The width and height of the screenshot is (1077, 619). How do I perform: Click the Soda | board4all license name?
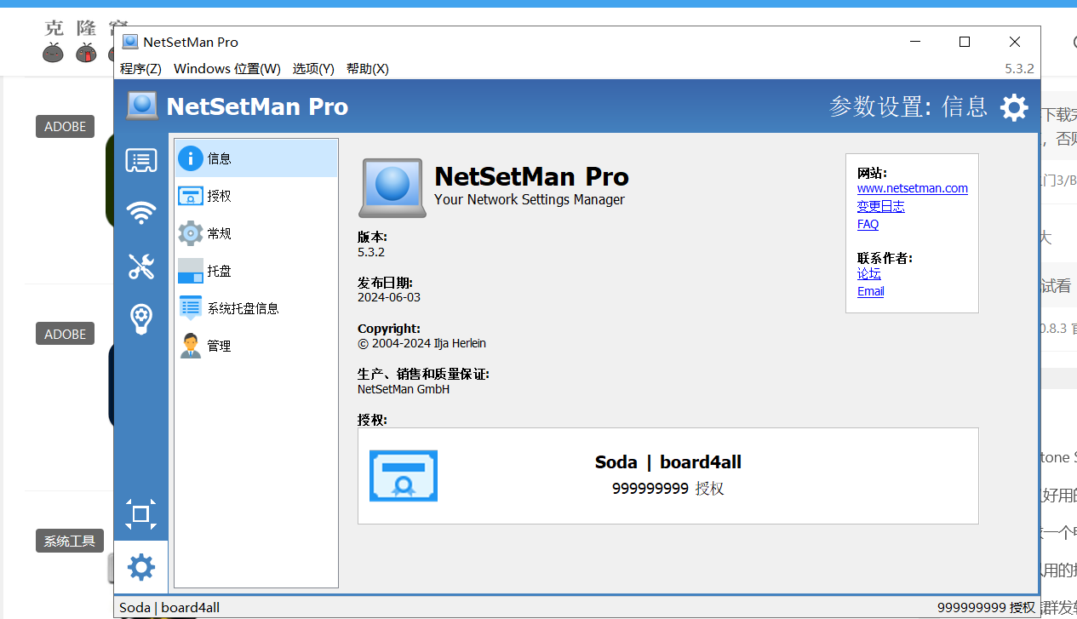[x=668, y=462]
